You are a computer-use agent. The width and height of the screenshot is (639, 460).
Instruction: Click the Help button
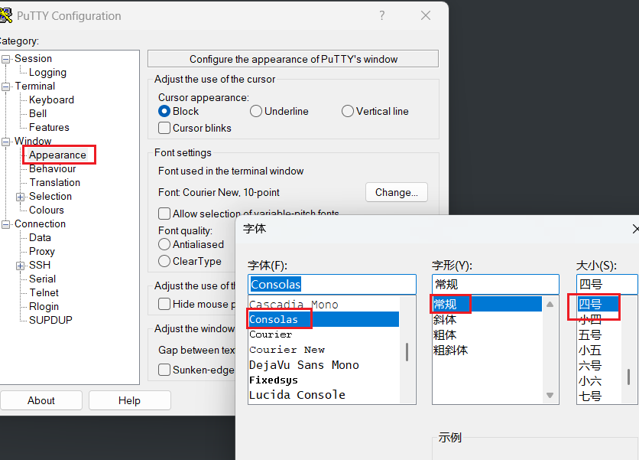(130, 400)
